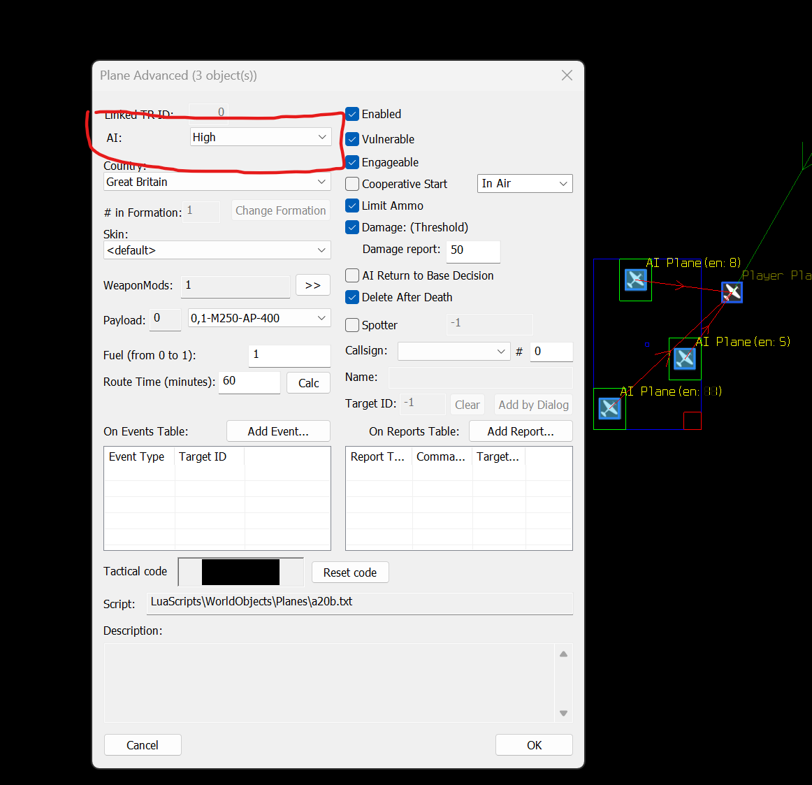
Task: Open the Country dropdown showing Great Britain
Action: point(217,182)
